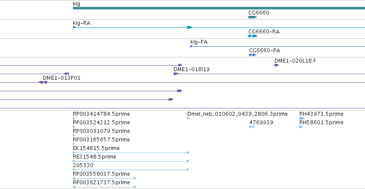Click the Dmel_neb_010602_0439_2806.3prime arrow marker
Image resolution: width=365 pixels, height=189 pixels.
(189, 118)
